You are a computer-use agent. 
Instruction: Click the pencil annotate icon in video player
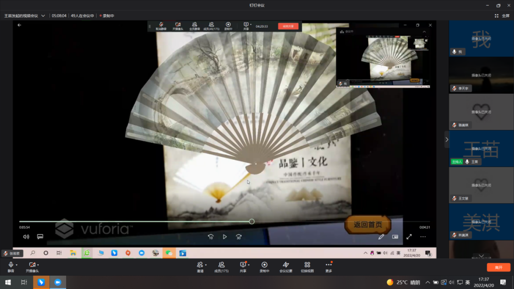tap(381, 237)
